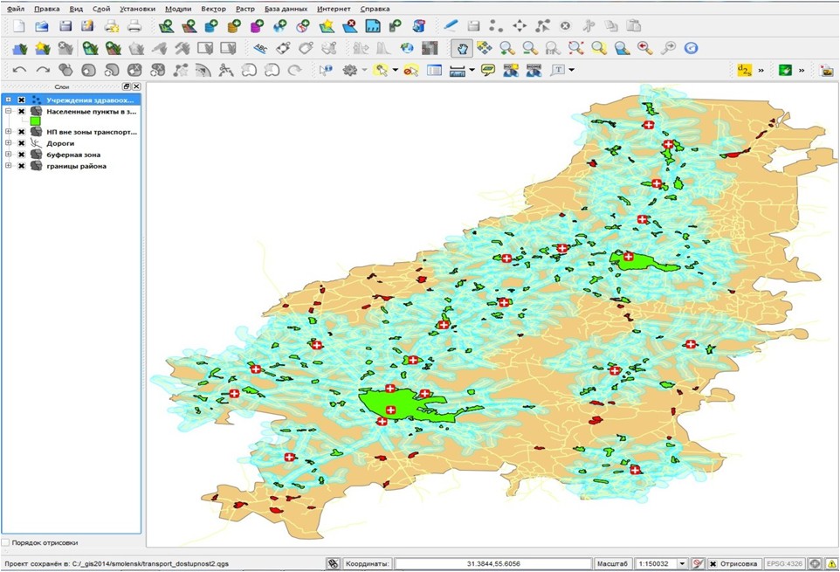Click the Zoom In magnifier tool

[x=507, y=48]
